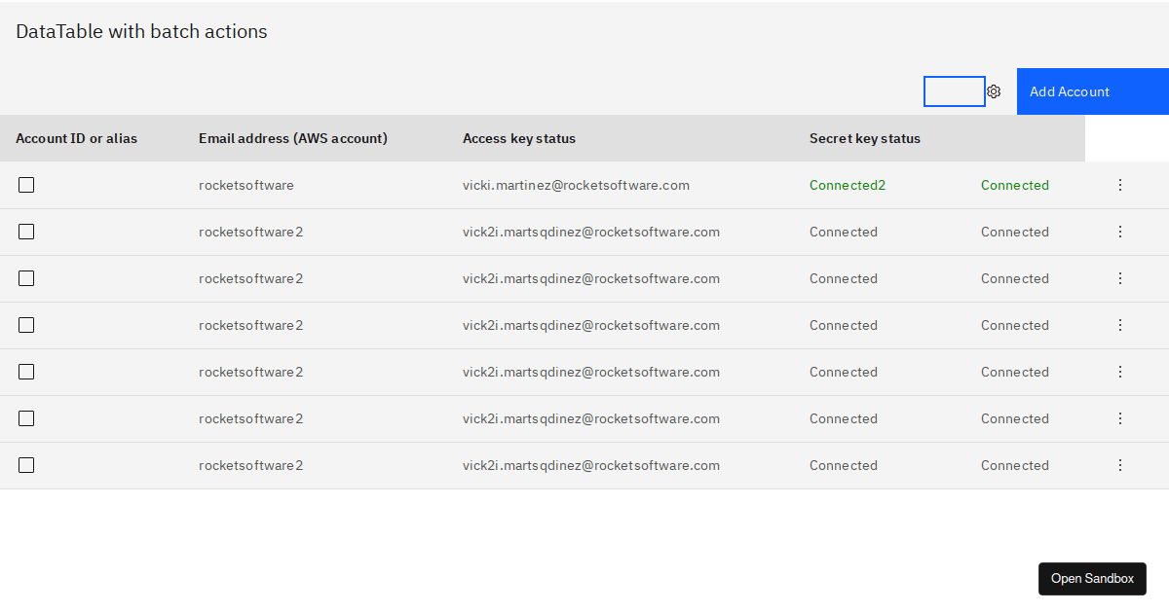1169x613 pixels.
Task: Open overflow menu for the second table row
Action: (1120, 232)
